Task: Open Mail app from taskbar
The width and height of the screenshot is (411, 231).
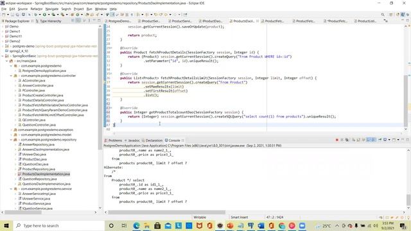Action: [168, 225]
